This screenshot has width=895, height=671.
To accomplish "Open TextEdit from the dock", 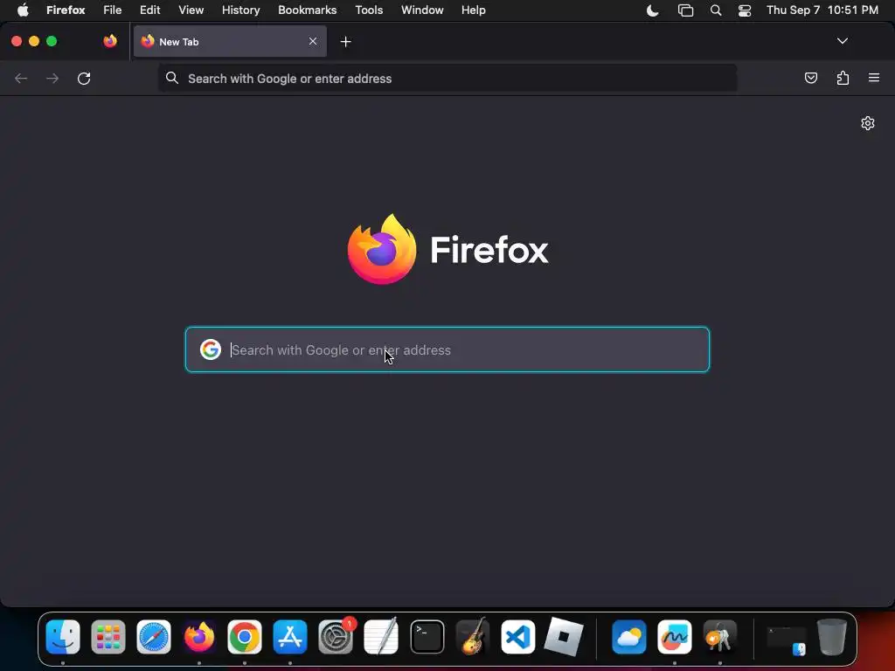I will click(x=381, y=636).
